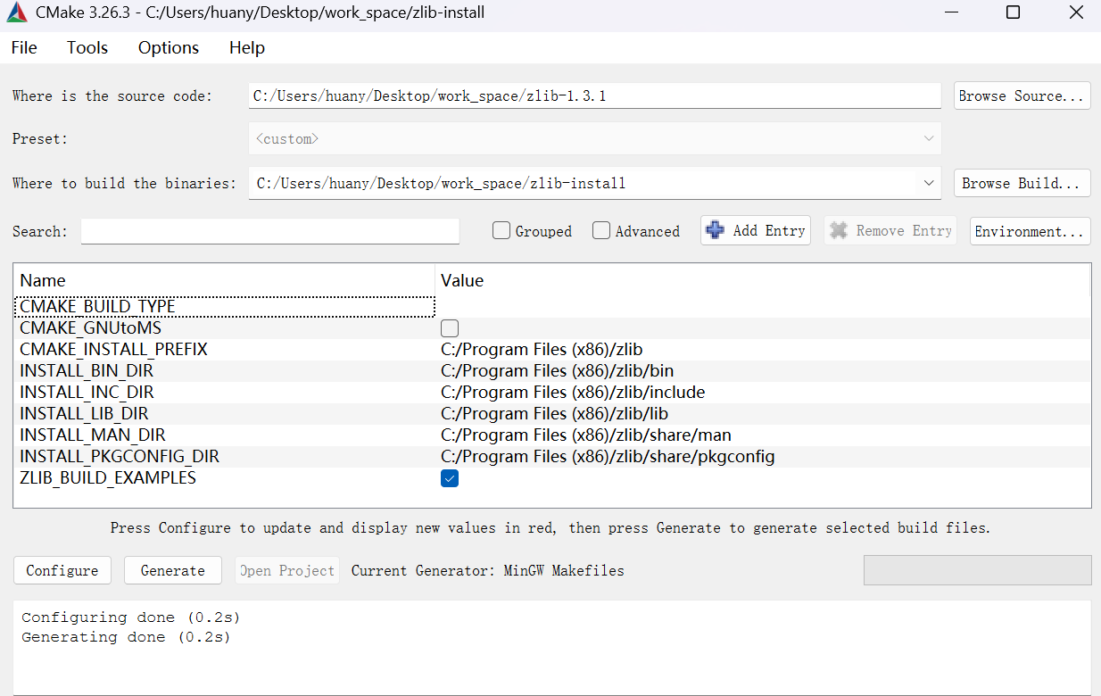Click the blue plus icon on Add Entry
Screen dimensions: 1101x696
pos(715,230)
